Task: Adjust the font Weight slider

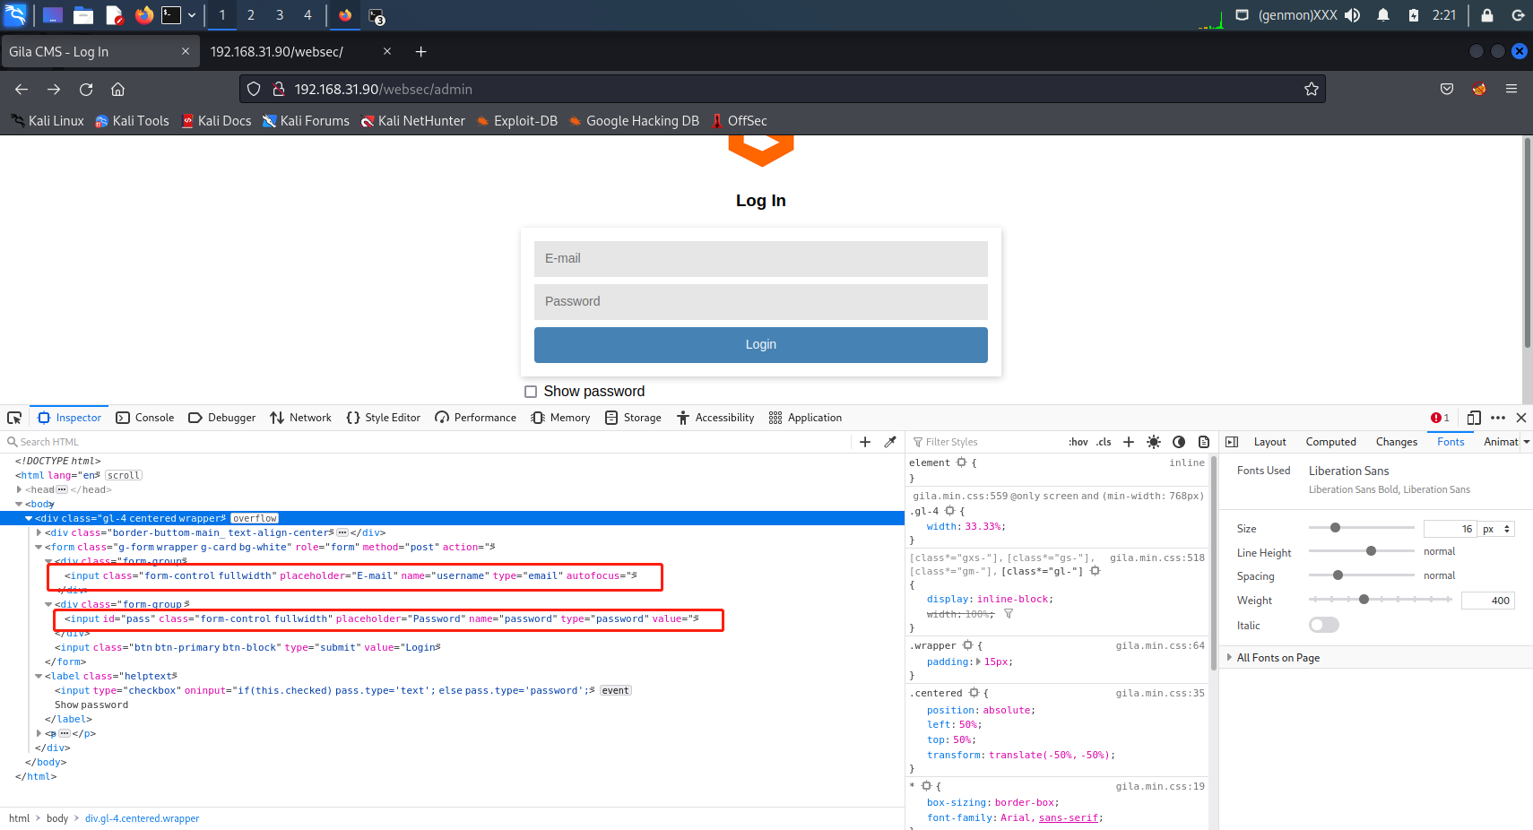Action: click(x=1380, y=600)
